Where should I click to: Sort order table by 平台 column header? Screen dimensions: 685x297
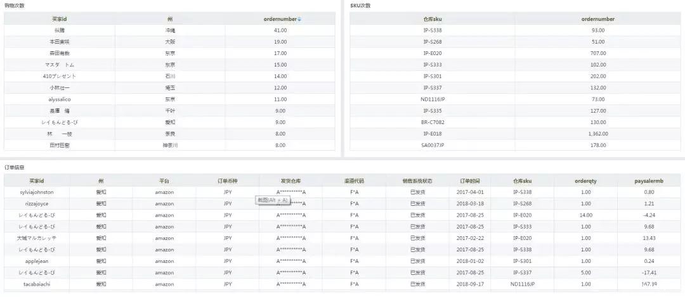coord(164,180)
